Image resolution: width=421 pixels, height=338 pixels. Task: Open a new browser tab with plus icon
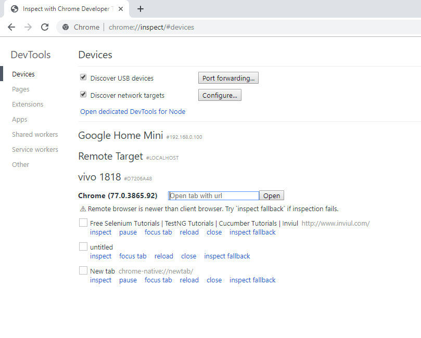point(141,9)
